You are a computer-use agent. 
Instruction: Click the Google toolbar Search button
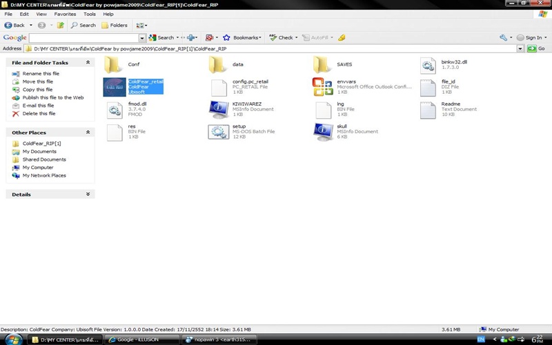[161, 38]
